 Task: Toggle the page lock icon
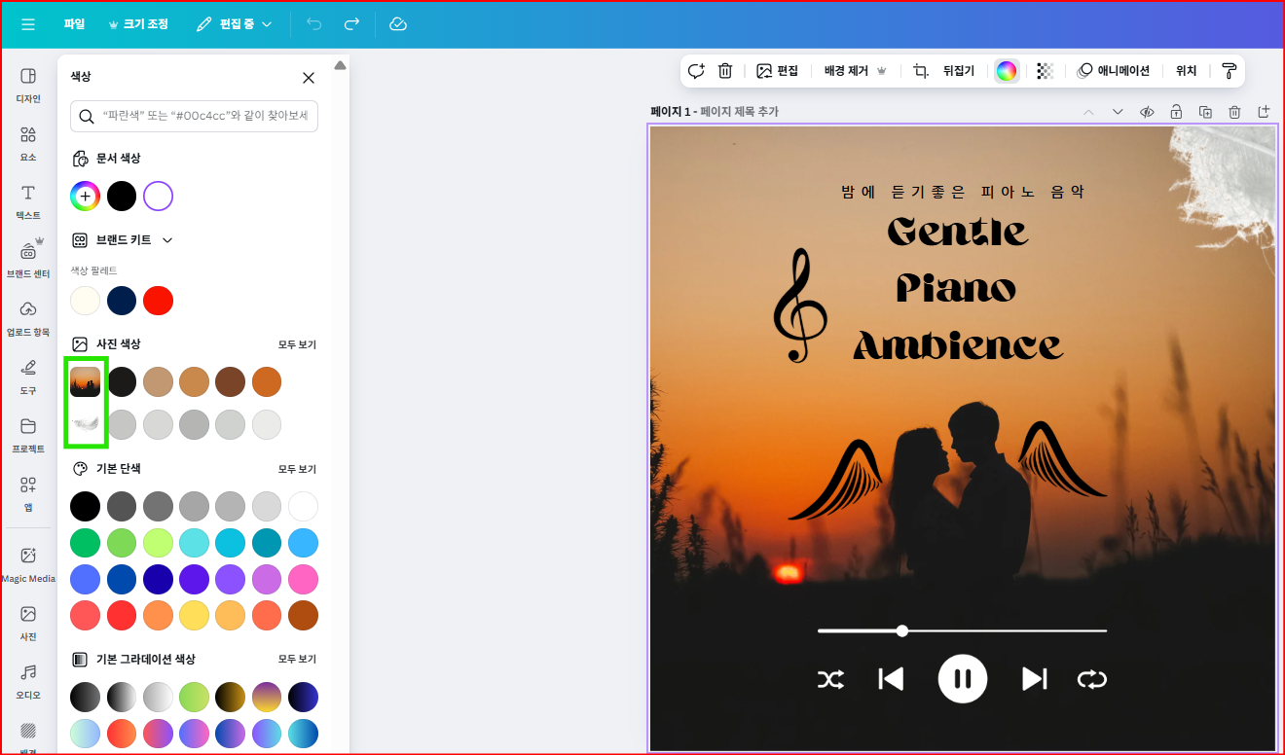pos(1176,112)
